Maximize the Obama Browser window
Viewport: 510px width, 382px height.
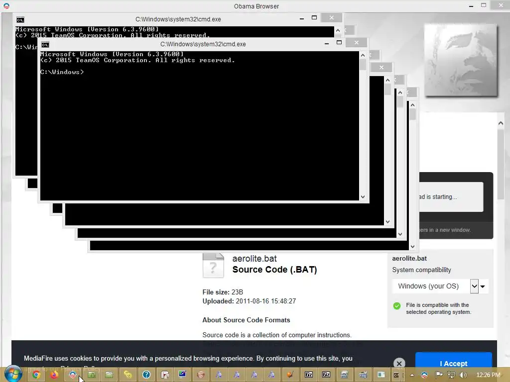click(x=484, y=5)
